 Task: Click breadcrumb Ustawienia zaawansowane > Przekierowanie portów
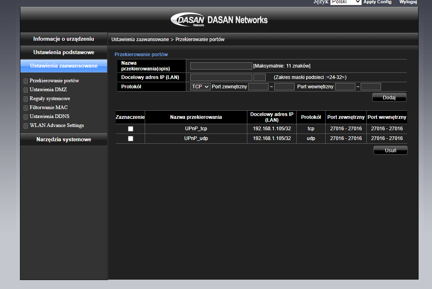[x=168, y=39]
